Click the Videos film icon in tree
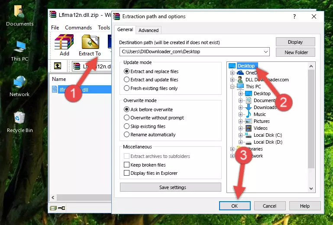Viewport: 333px width, 225px height. click(249, 128)
